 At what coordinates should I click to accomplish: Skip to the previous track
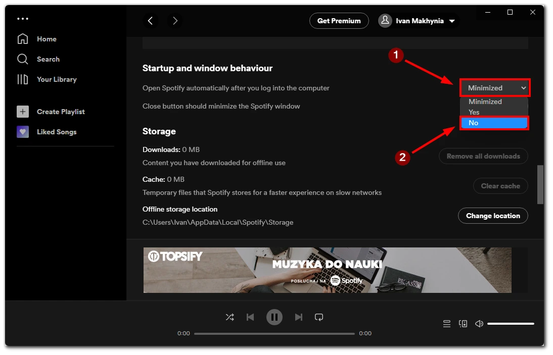[250, 317]
